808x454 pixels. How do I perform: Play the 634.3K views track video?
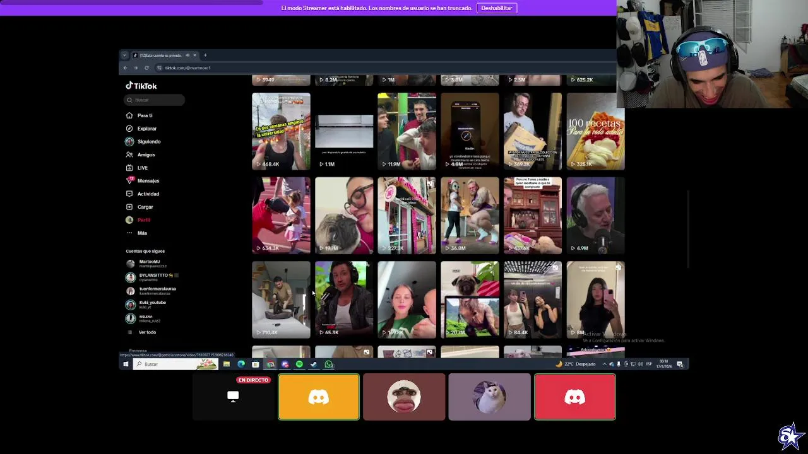[x=281, y=216]
